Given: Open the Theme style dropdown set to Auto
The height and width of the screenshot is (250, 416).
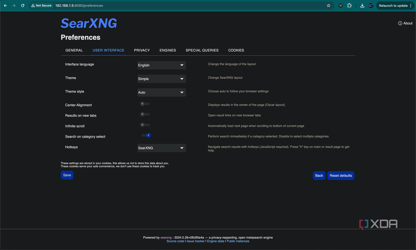Looking at the screenshot, I should tap(161, 92).
